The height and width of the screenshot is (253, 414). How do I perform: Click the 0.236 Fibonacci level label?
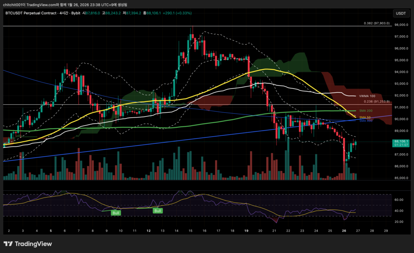(376, 101)
